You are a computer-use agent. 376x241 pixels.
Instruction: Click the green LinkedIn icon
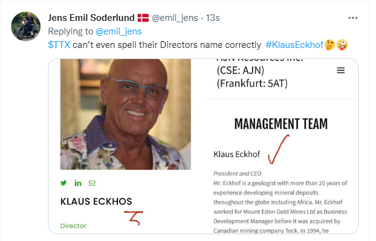click(77, 183)
